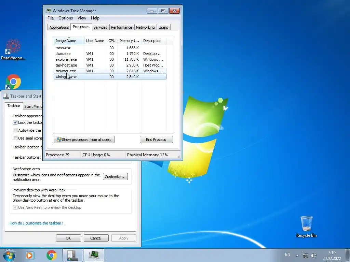Open the volume speaker tray icon
The width and height of the screenshot is (350, 262).
(314, 256)
